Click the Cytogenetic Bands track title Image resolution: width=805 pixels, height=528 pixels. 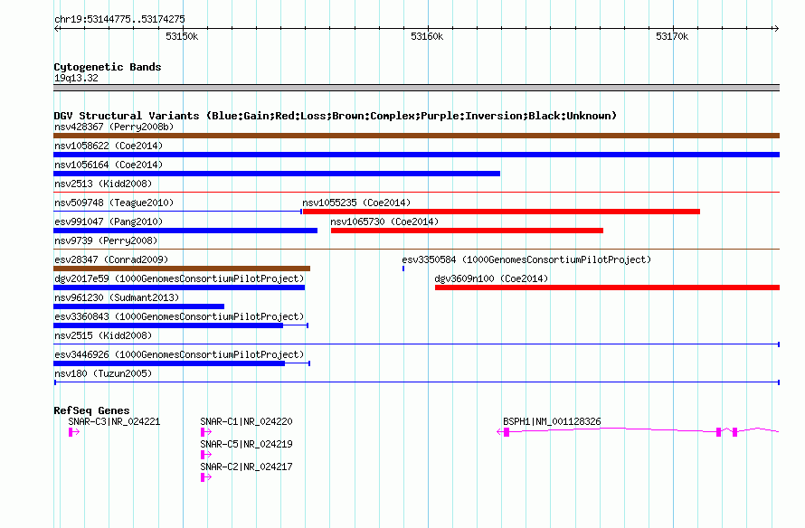(108, 67)
